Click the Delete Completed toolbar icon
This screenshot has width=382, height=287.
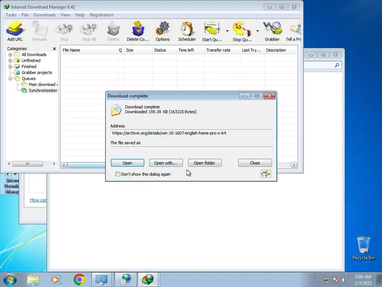[x=138, y=31]
